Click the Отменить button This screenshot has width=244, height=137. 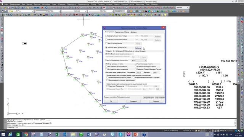[x=133, y=101]
